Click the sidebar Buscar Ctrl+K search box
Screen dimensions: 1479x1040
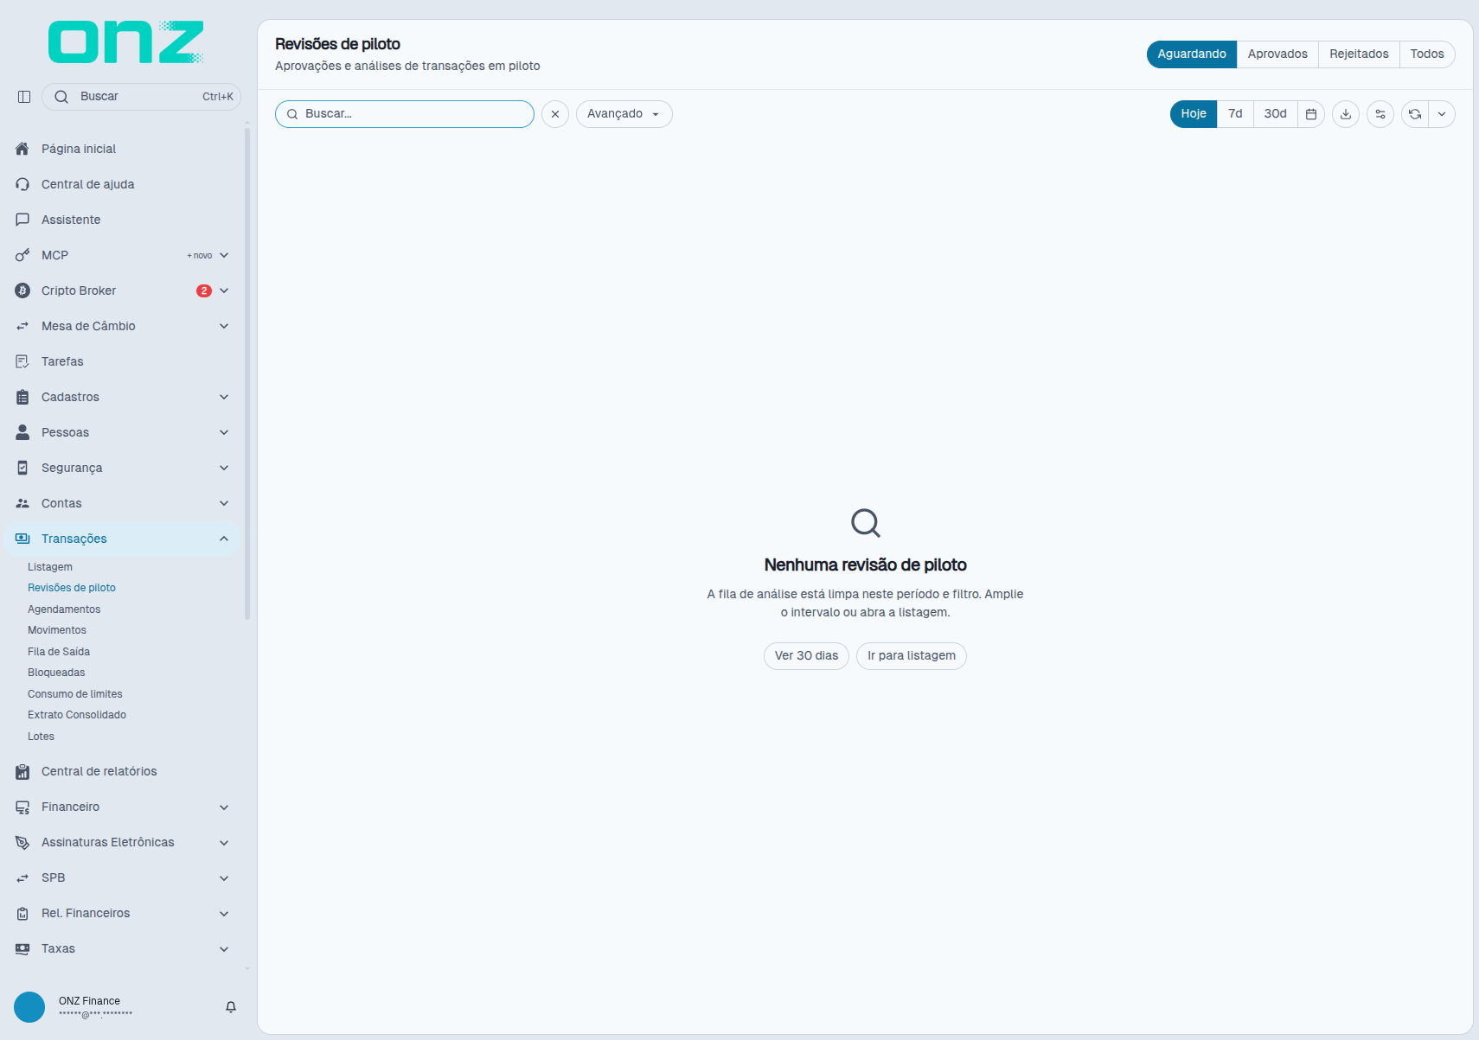(141, 97)
